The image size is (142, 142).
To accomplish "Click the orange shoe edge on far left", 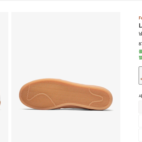I will click(x=0, y=103).
